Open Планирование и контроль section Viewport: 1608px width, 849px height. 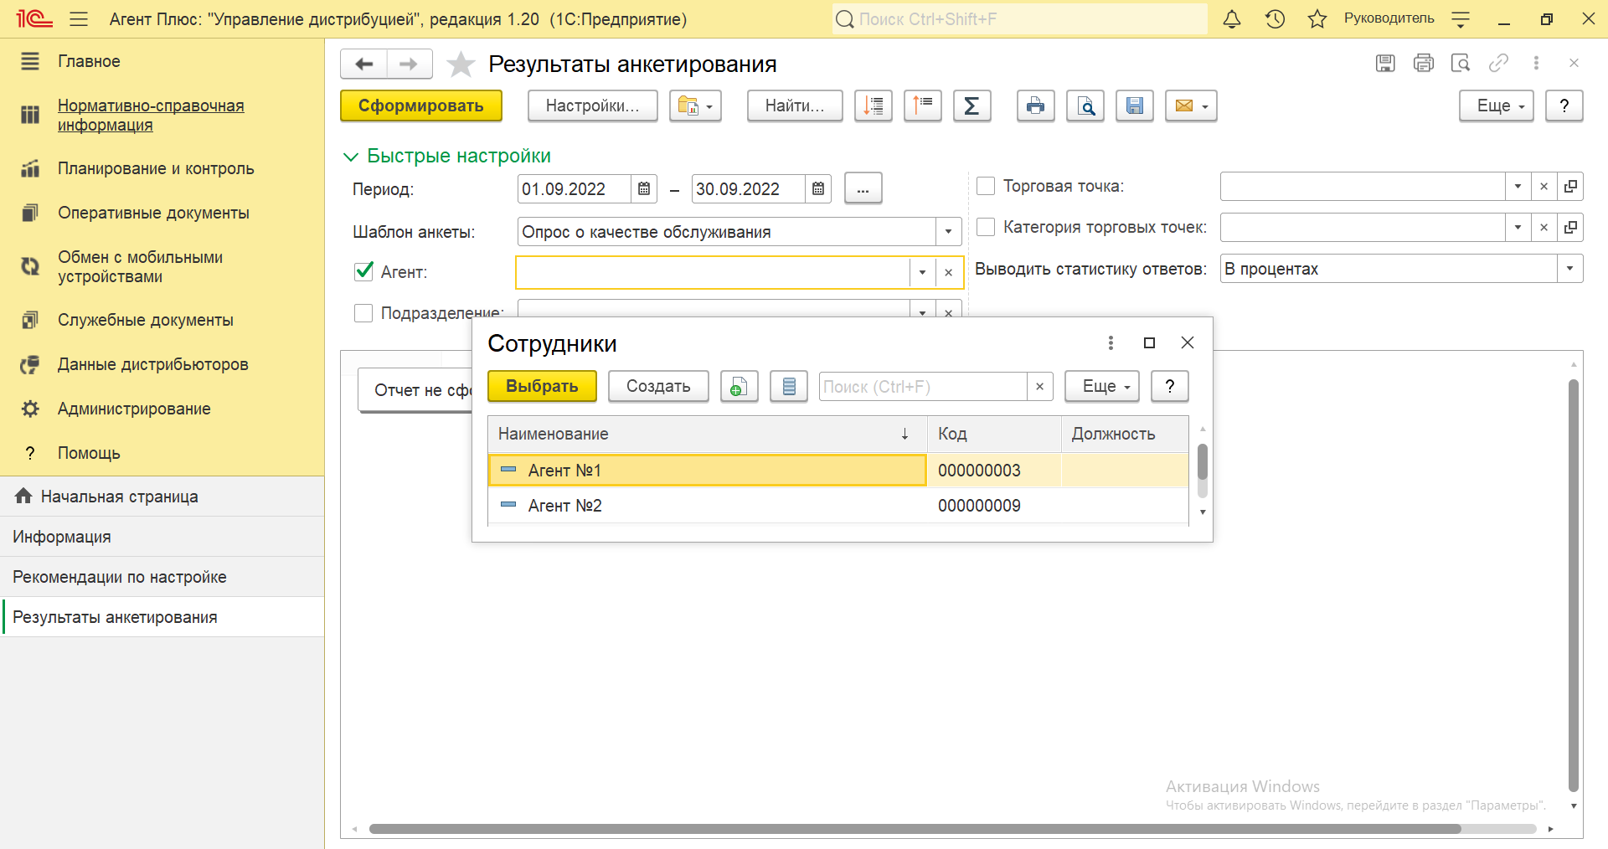156,168
